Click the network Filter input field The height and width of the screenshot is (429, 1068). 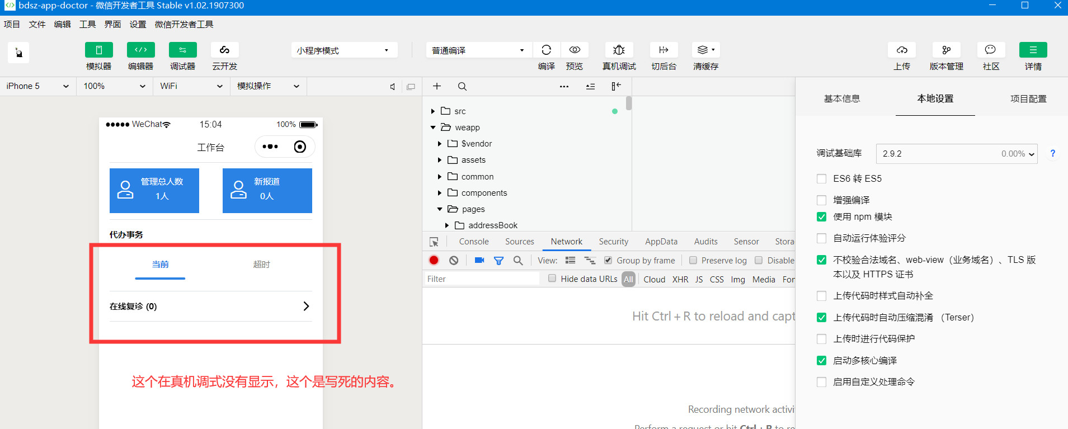pos(482,279)
